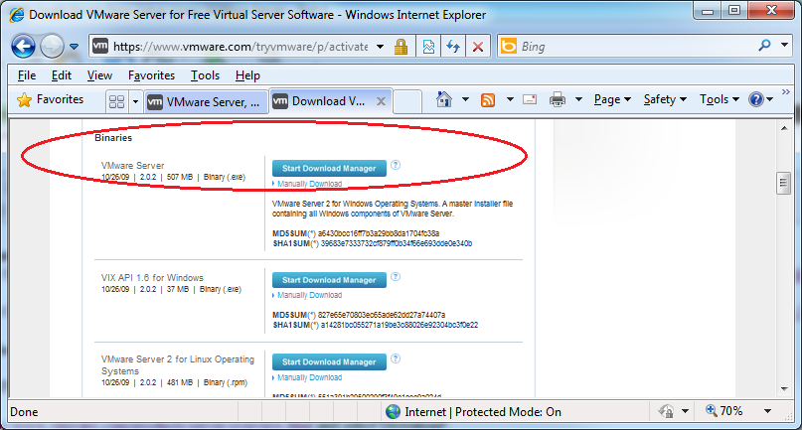
Task: Click the 'Binaries' heading text
Action: point(113,137)
